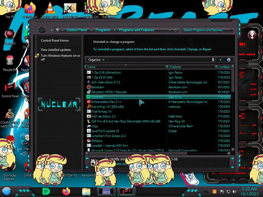Click the refresh button in address bar
Viewport: 263px width, 197px height.
click(x=175, y=30)
